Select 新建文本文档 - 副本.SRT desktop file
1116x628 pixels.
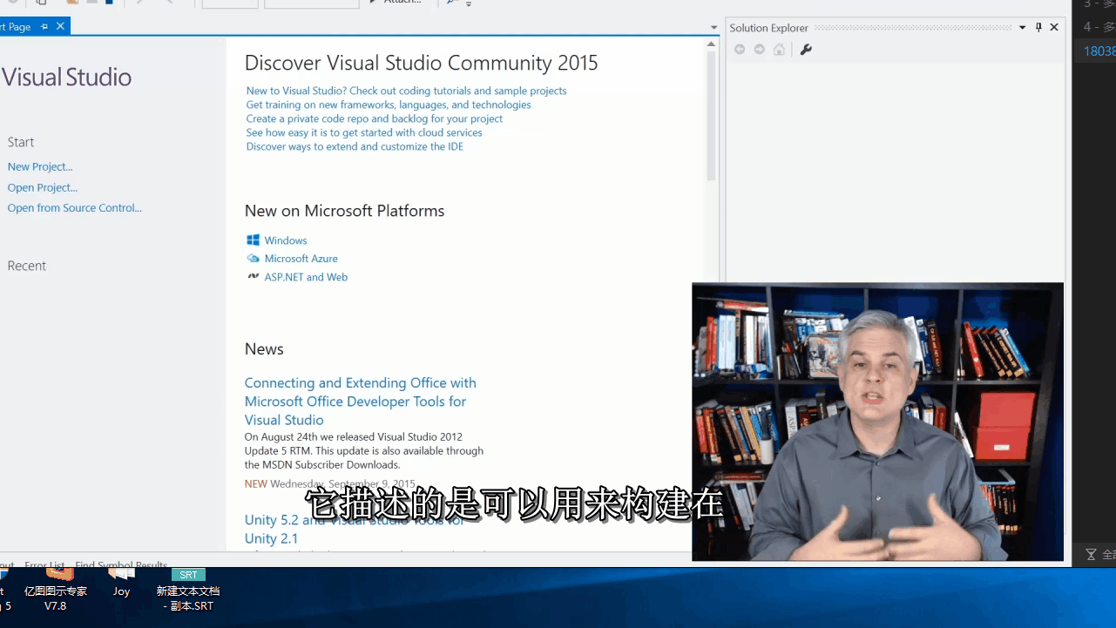pos(188,590)
